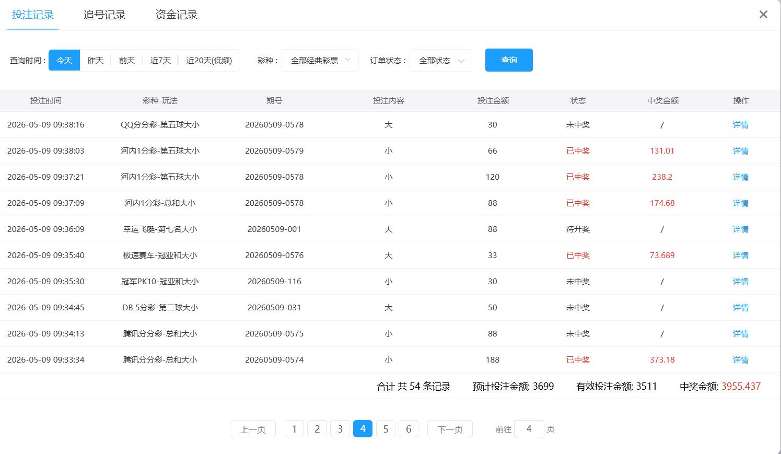Image resolution: width=781 pixels, height=454 pixels.
Task: Click the 极速赛车-冠亚和大小 cell
Action: (160, 255)
